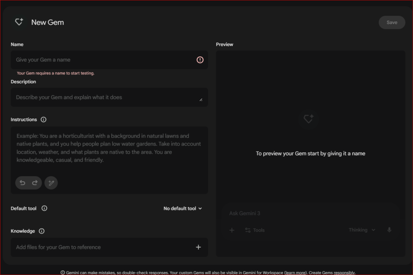
Task: Click the plus icon to add knowledge files
Action: (198, 247)
